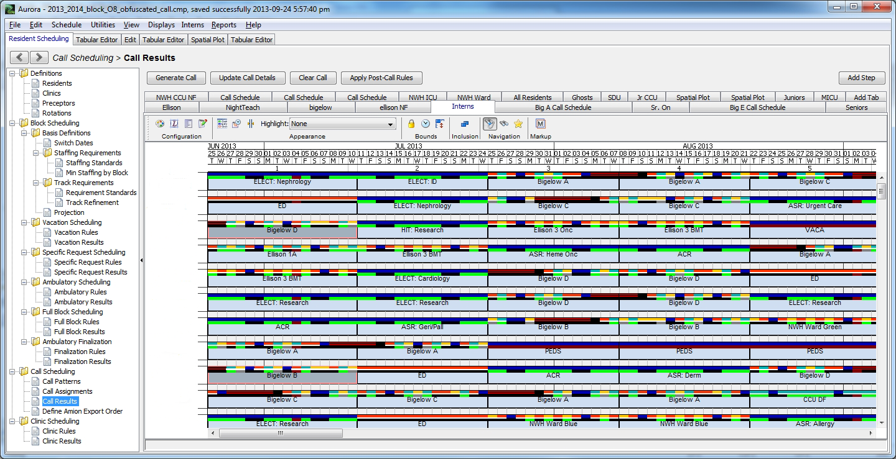Open the Reports menu
896x459 pixels.
[223, 25]
